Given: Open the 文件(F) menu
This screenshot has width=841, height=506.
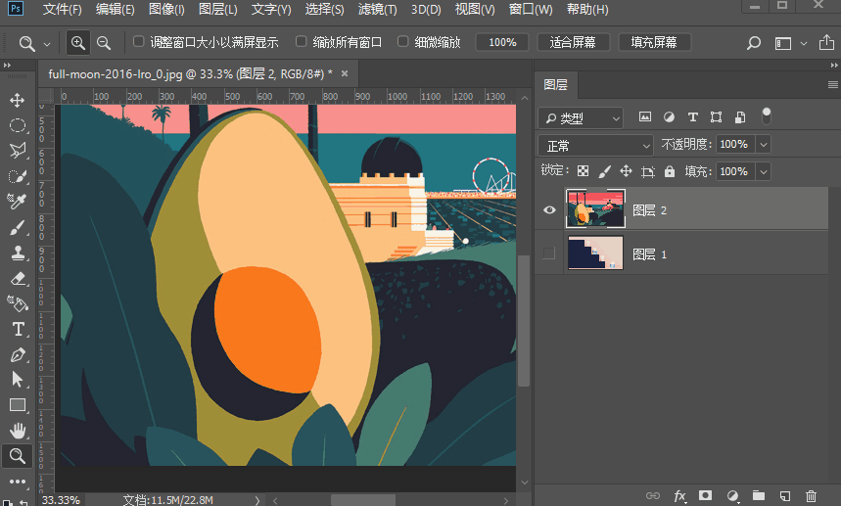Looking at the screenshot, I should point(63,9).
